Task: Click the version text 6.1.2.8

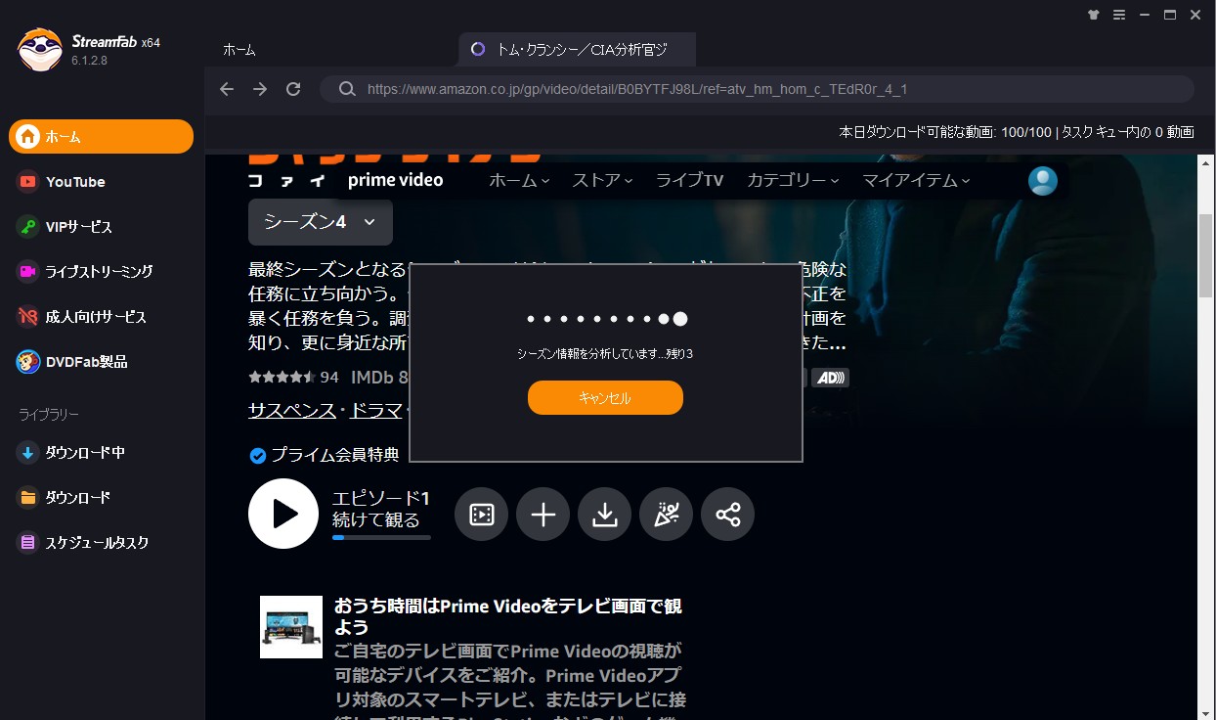Action: point(89,61)
